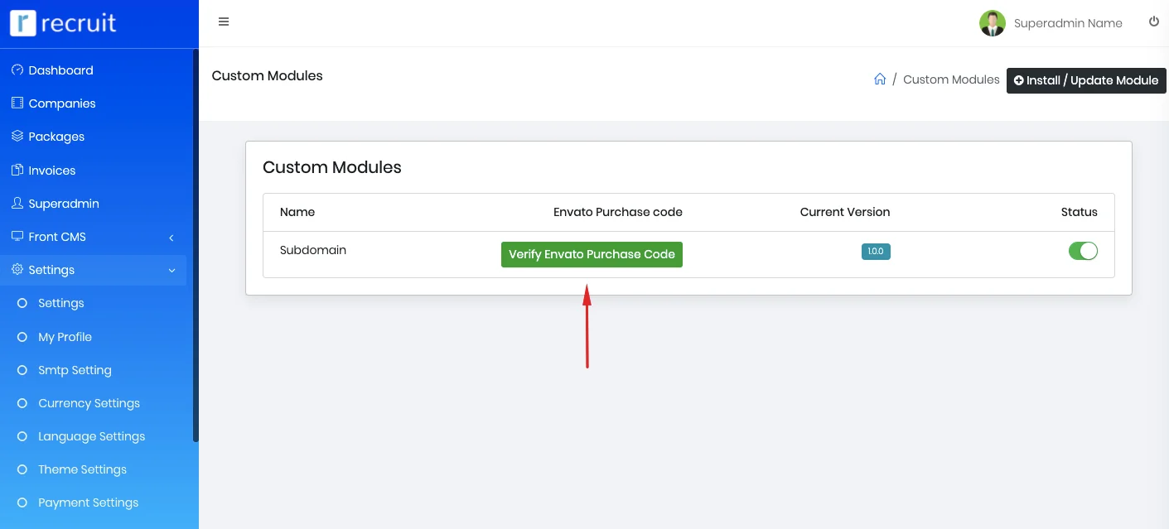The image size is (1169, 529).
Task: Toggle the Subdomain module status switch
Action: [1083, 251]
